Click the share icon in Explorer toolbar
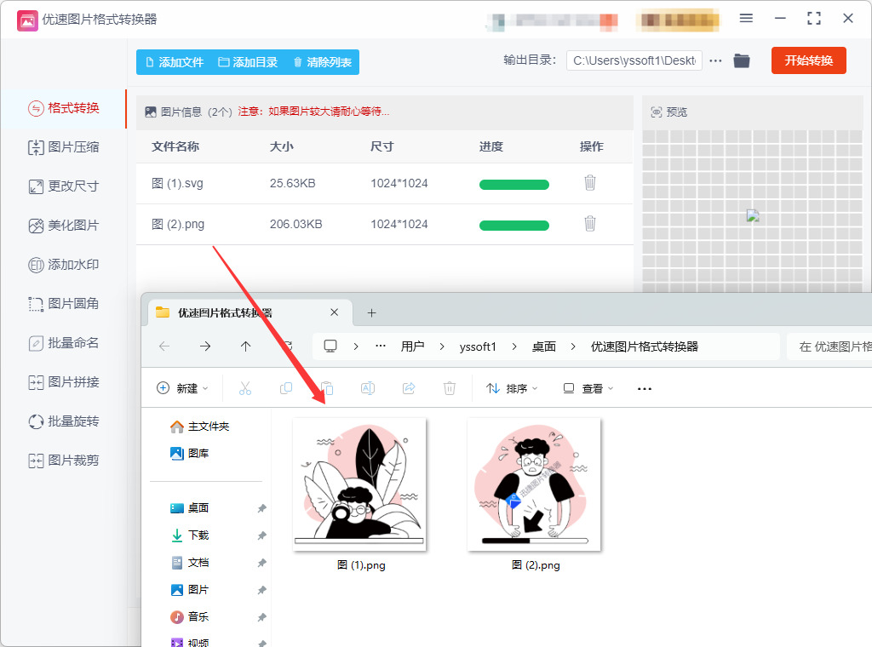 [x=409, y=388]
